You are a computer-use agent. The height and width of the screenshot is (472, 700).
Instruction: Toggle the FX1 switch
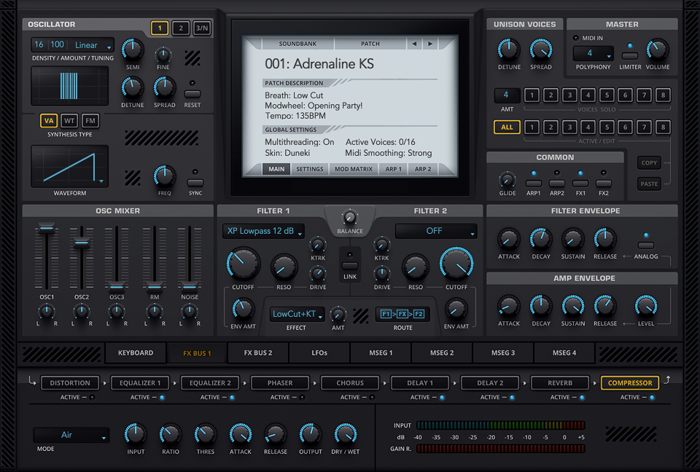point(580,184)
